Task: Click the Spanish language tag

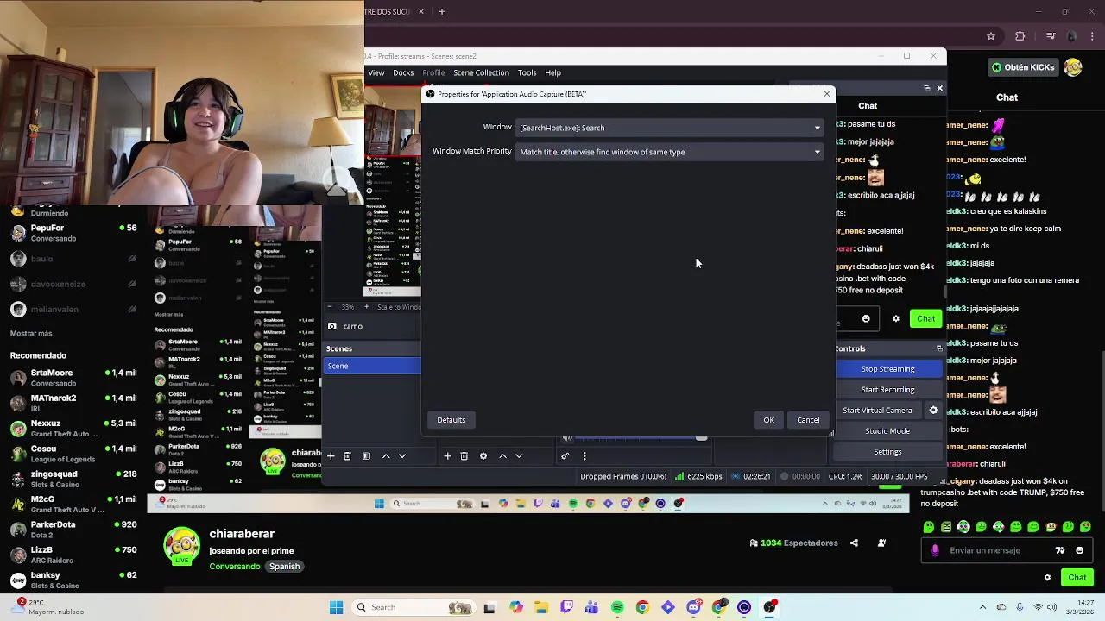Action: click(284, 567)
